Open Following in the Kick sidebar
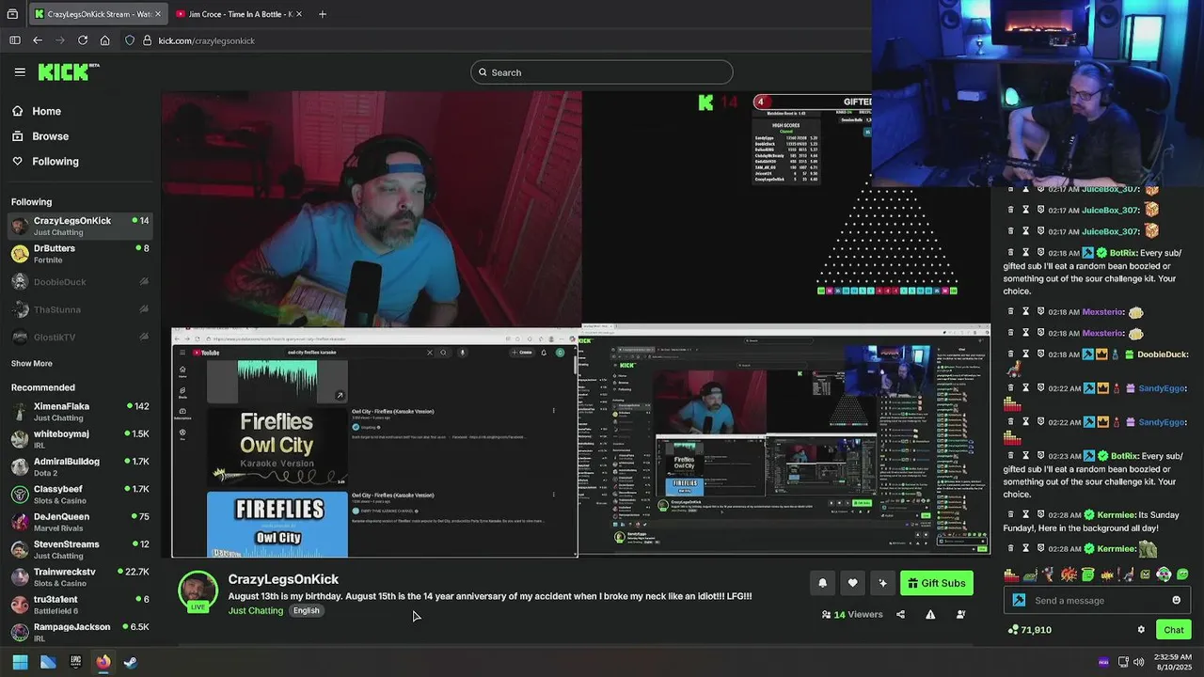Screen dimensions: 1204x677 pyautogui.click(x=45, y=162)
